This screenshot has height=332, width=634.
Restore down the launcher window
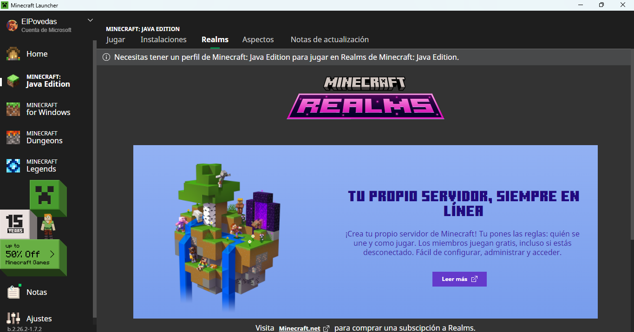coord(601,5)
